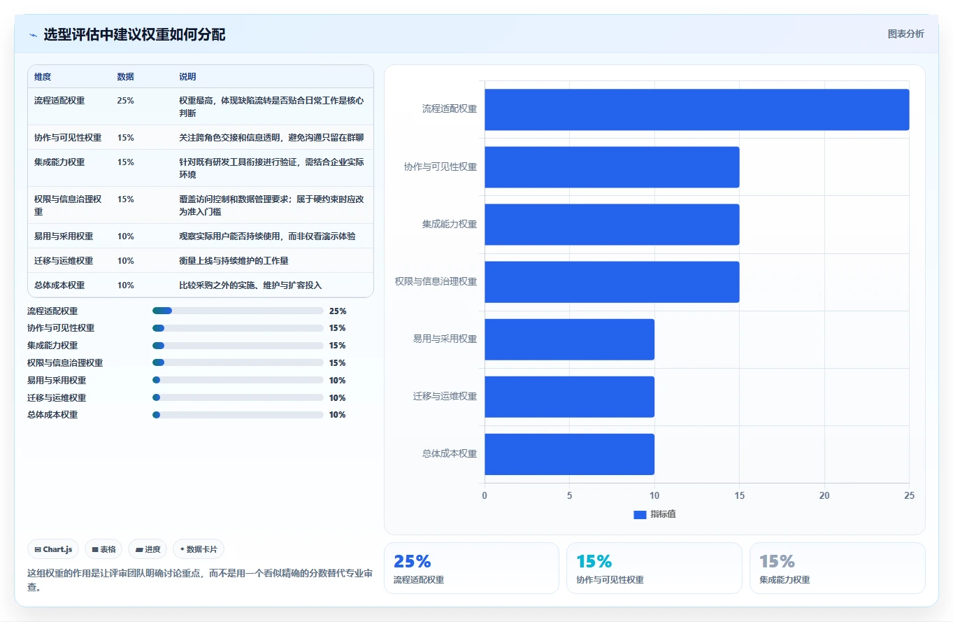
Task: Click the 协作与可见性权重 progress bar
Action: click(x=238, y=328)
